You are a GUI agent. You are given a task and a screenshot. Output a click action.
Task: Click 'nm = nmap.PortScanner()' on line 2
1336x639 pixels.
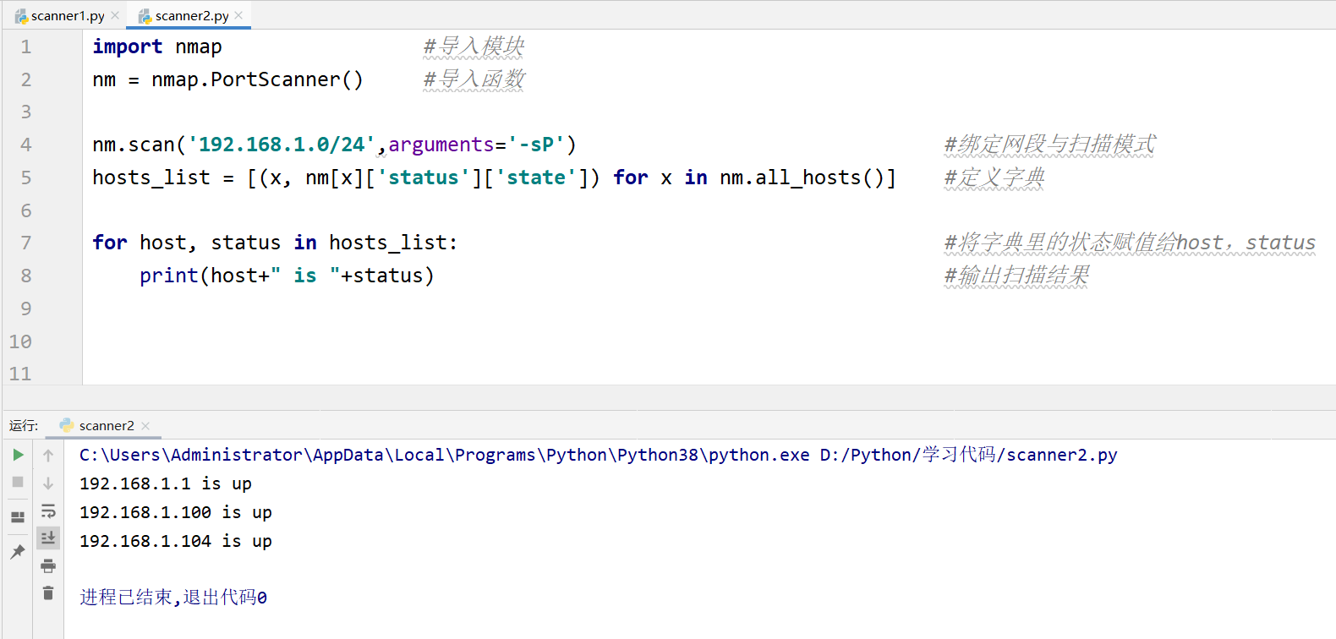coord(228,79)
